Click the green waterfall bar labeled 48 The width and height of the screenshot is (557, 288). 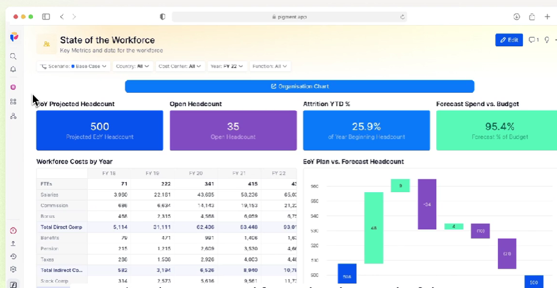tap(374, 228)
